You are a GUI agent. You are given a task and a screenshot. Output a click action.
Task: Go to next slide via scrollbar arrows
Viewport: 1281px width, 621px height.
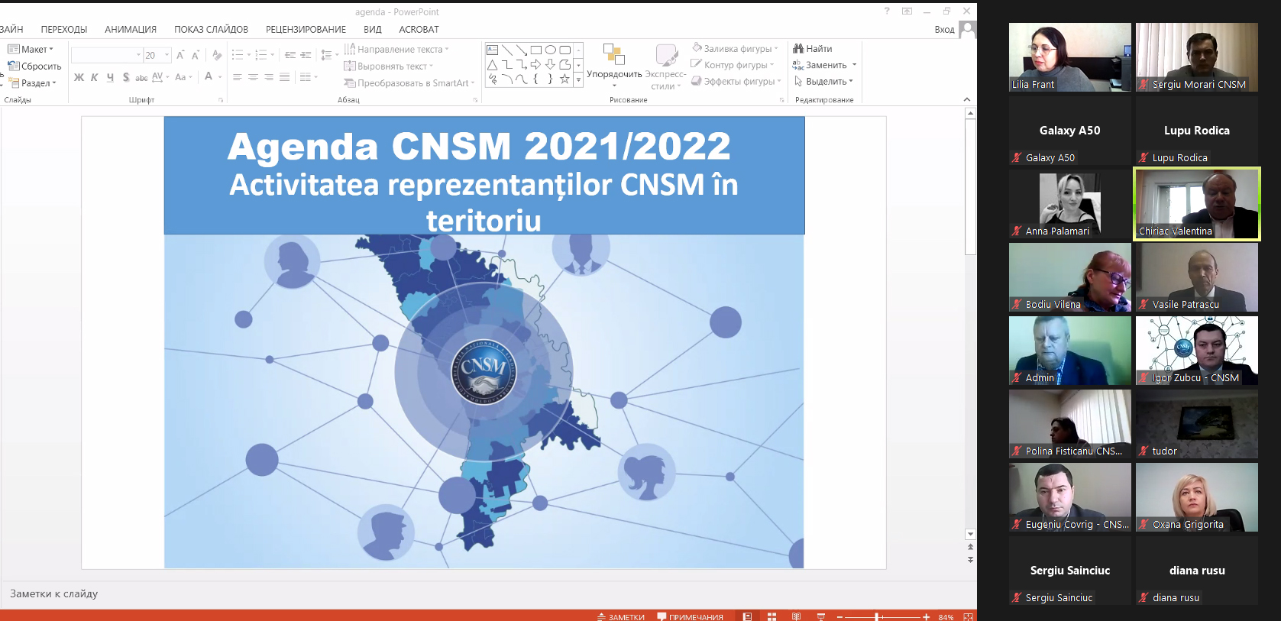tap(970, 560)
